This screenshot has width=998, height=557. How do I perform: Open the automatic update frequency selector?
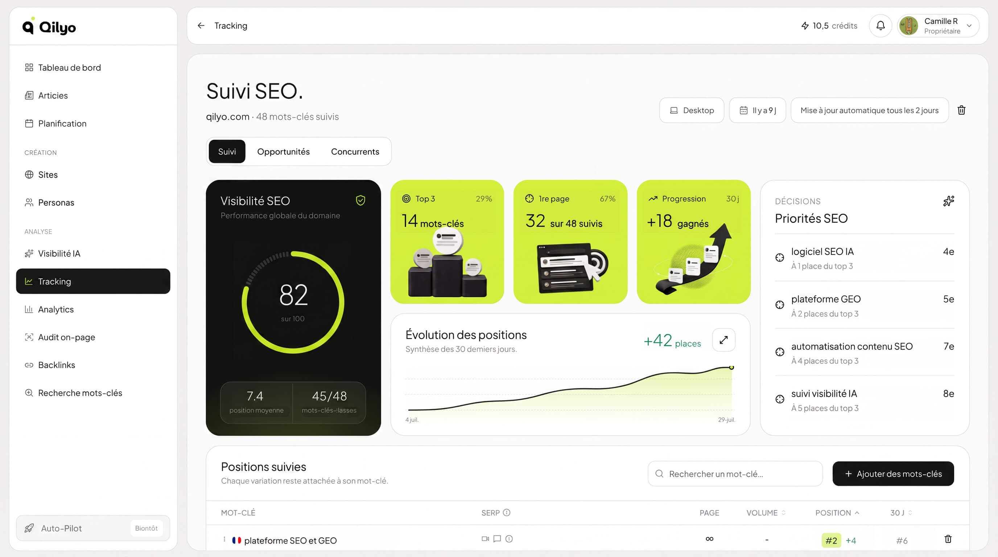[869, 110]
